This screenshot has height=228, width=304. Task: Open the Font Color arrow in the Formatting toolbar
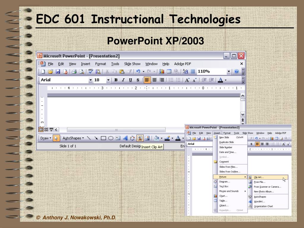point(226,80)
